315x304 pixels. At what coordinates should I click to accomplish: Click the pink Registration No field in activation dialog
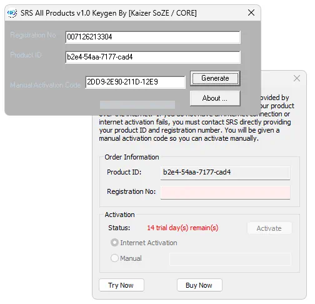coord(225,193)
